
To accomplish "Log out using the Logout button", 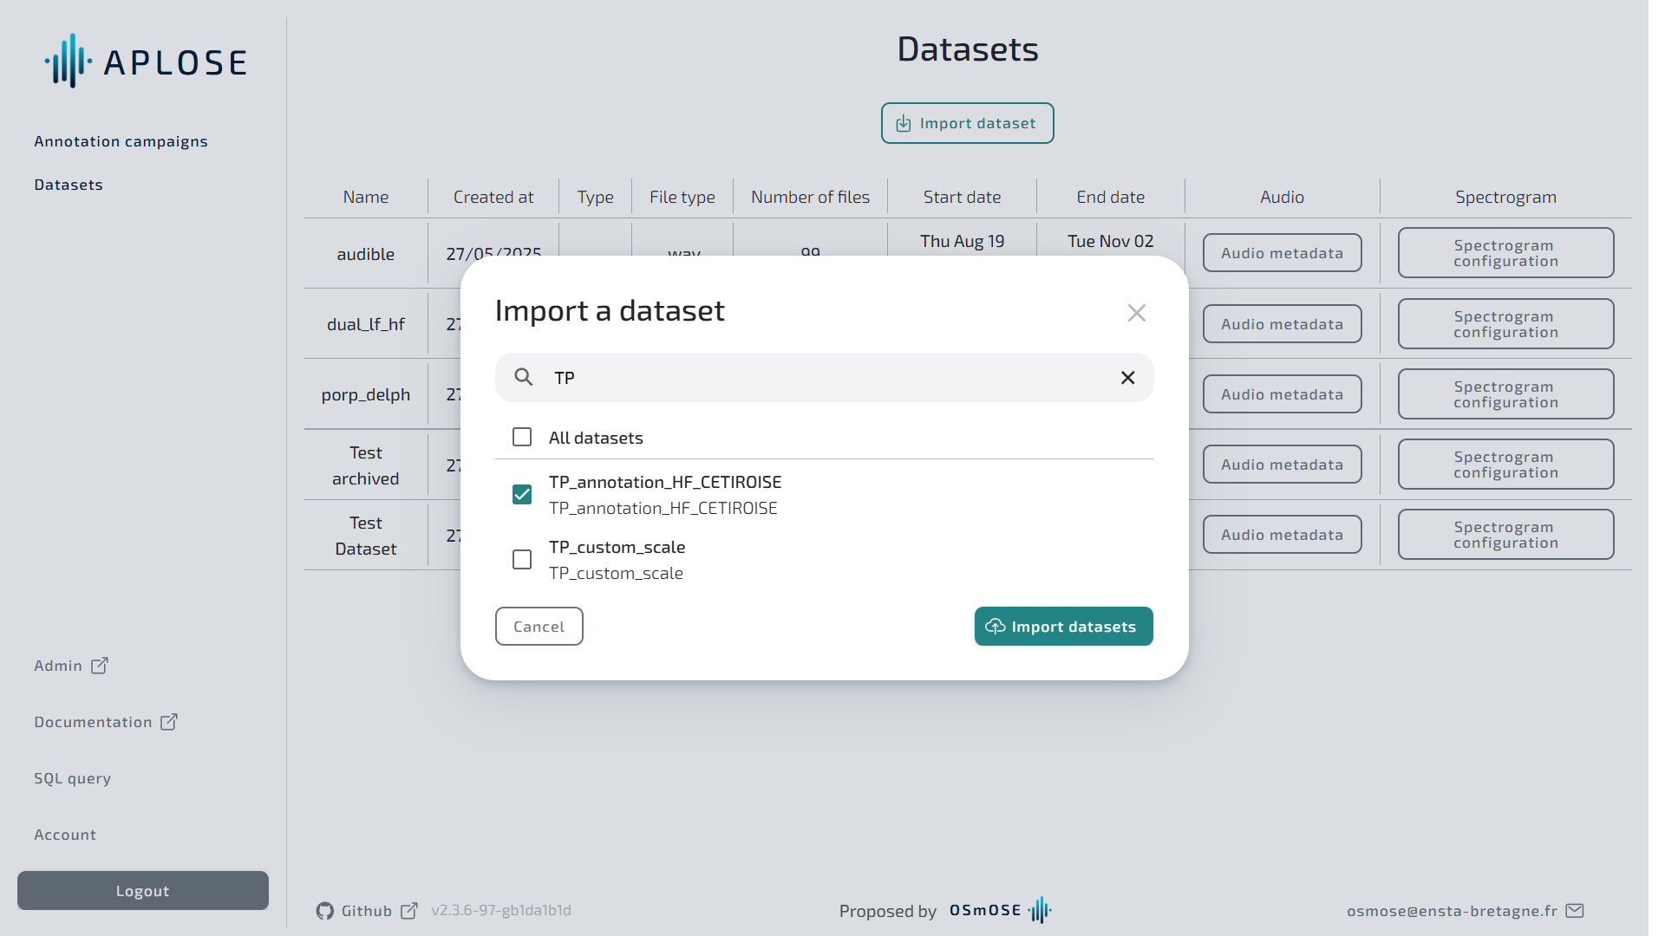I will pos(143,891).
